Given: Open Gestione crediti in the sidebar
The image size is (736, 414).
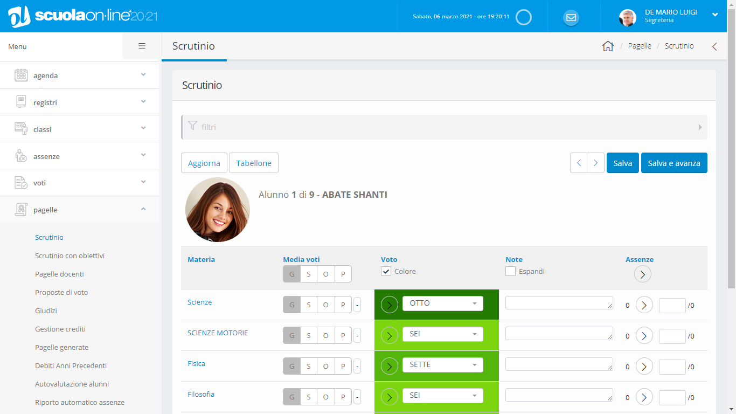Looking at the screenshot, I should click(x=60, y=329).
